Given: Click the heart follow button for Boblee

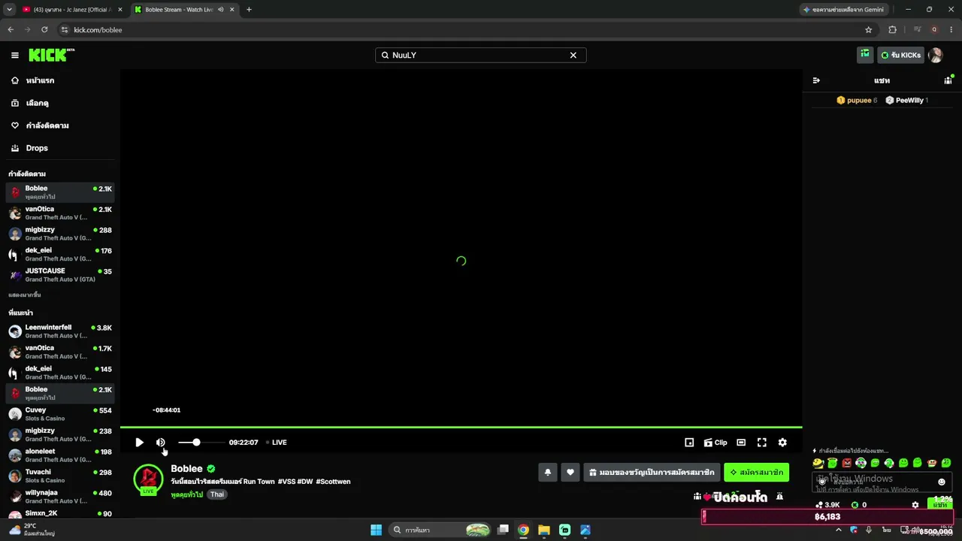Looking at the screenshot, I should [x=570, y=473].
